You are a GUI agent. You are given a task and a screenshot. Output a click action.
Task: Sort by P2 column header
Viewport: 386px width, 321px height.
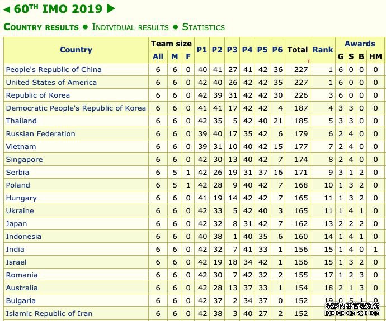coord(217,50)
